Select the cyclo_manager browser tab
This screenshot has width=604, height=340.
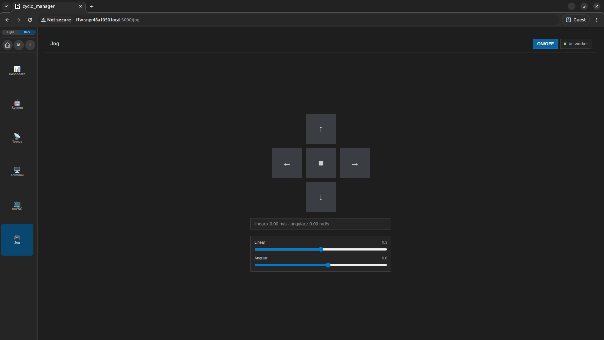(49, 6)
